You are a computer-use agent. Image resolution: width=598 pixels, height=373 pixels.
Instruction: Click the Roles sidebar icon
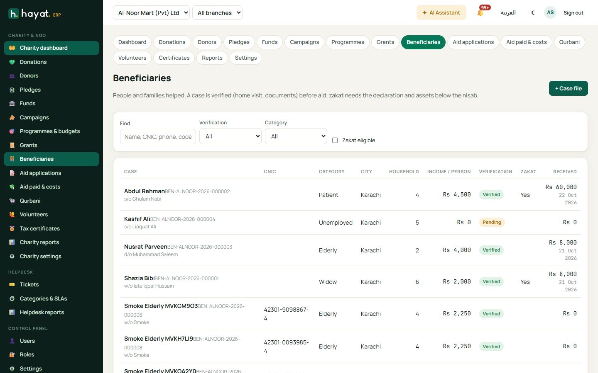click(12, 355)
